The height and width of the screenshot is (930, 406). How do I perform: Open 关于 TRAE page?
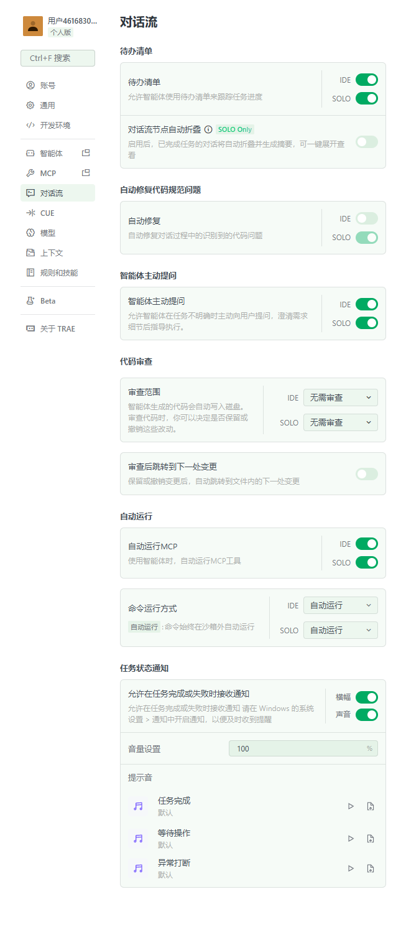[x=57, y=329]
